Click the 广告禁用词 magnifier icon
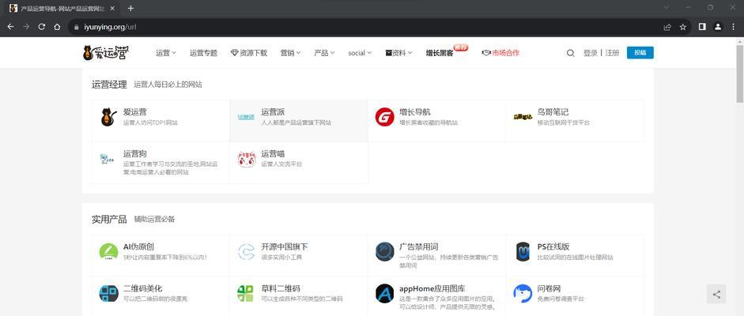 [x=384, y=252]
